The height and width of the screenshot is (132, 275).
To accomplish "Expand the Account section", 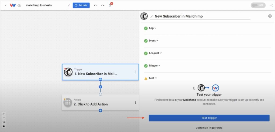I will [155, 53].
